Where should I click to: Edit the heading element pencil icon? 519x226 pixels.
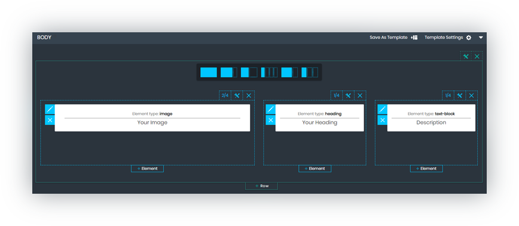(x=270, y=109)
